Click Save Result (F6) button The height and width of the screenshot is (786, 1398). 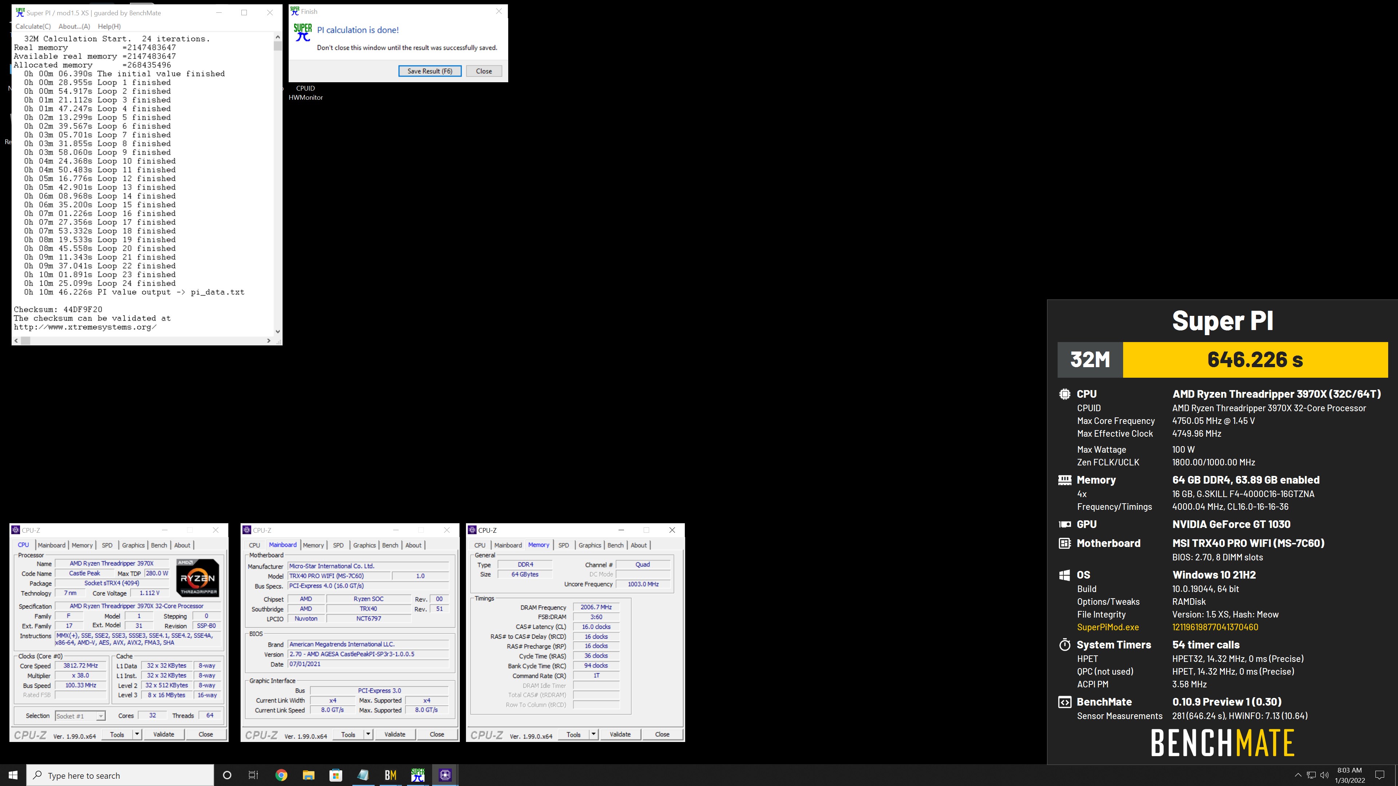430,71
